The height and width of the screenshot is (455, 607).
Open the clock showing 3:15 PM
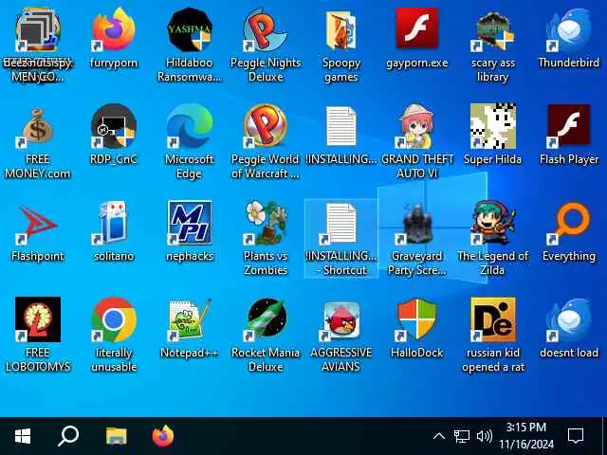tap(526, 436)
